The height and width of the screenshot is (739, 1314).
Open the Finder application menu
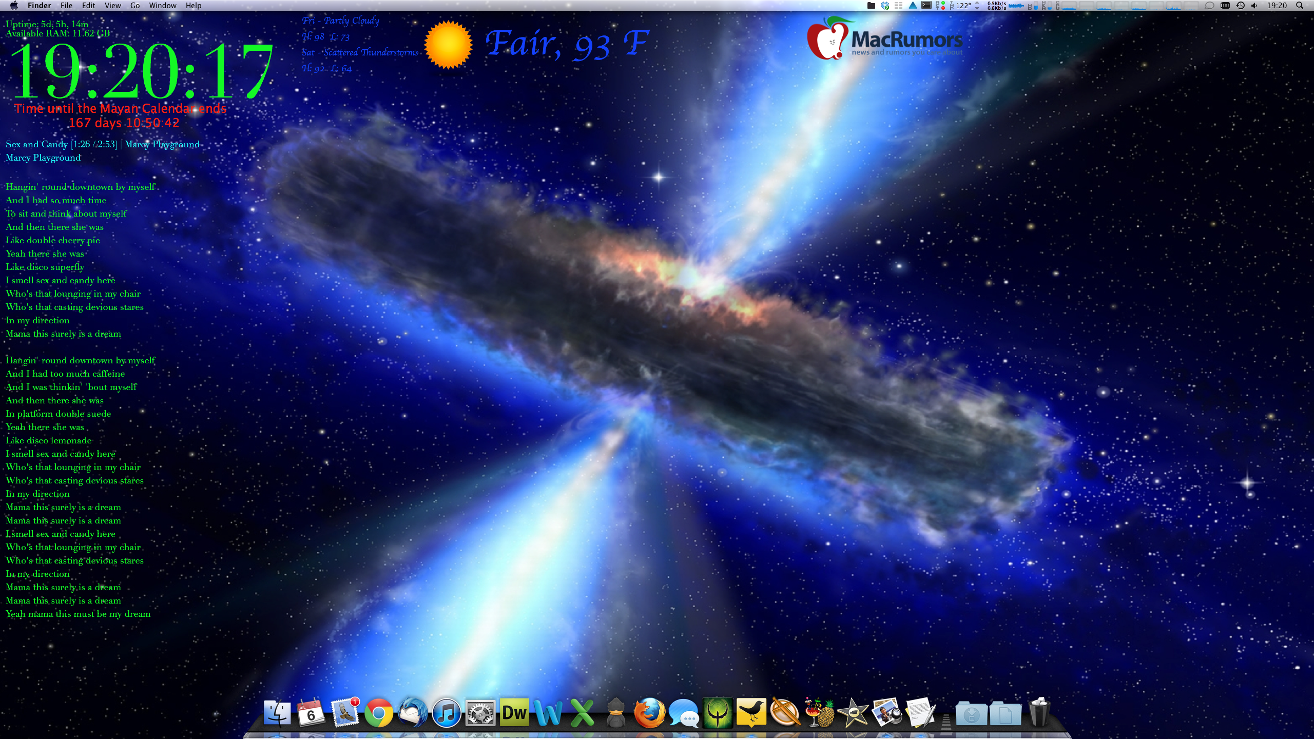tap(39, 6)
